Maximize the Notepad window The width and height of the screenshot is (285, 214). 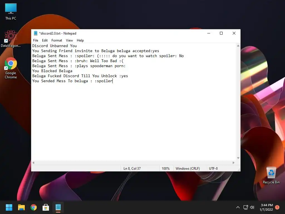tap(221, 33)
